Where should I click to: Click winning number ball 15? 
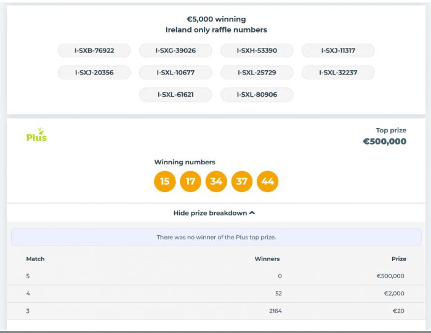tap(164, 182)
